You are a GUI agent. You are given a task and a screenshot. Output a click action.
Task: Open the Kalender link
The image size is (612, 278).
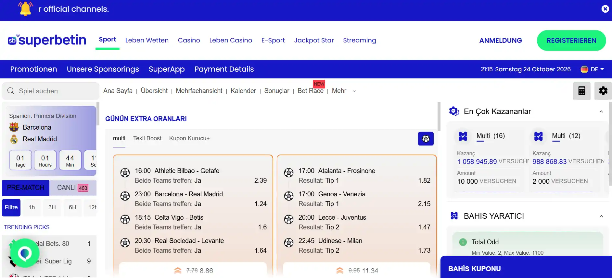coord(243,91)
